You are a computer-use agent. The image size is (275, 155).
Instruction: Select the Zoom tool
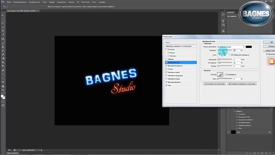coord(3,90)
